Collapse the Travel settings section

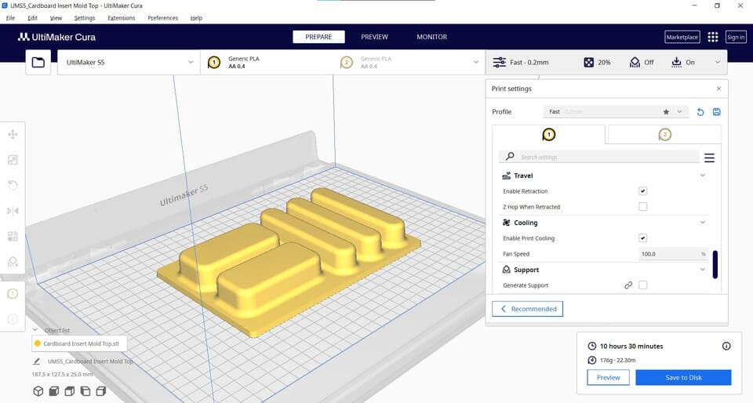pyautogui.click(x=703, y=176)
